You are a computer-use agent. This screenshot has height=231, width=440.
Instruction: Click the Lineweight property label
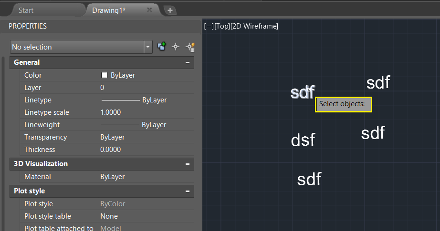click(42, 125)
